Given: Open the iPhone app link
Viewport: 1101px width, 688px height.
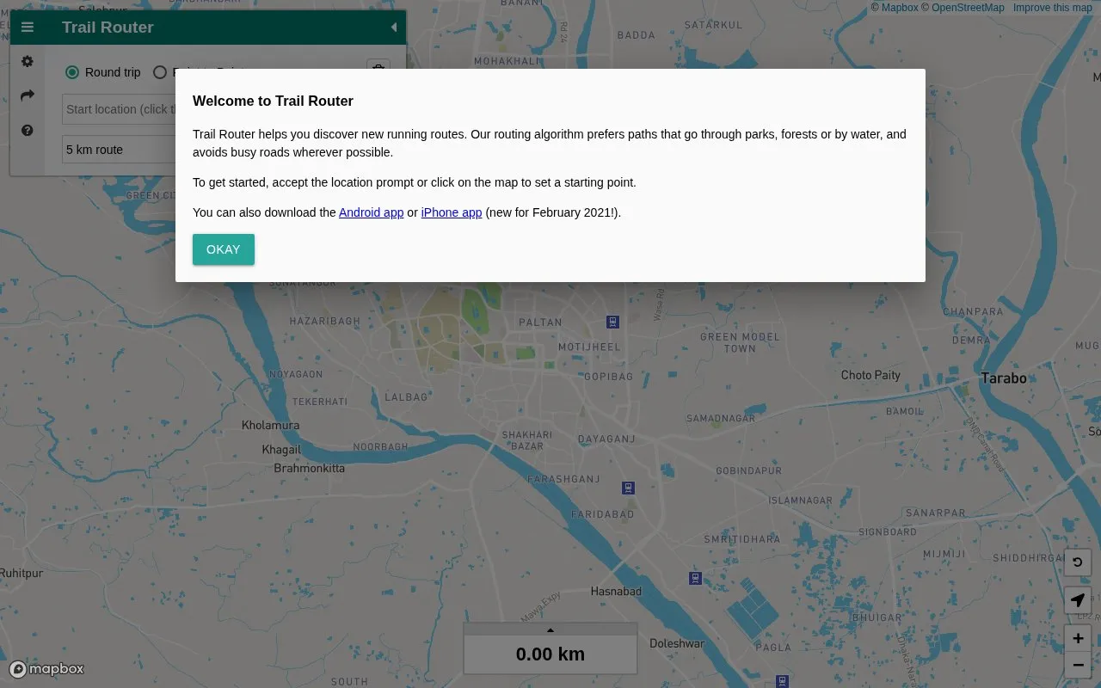Looking at the screenshot, I should [452, 212].
